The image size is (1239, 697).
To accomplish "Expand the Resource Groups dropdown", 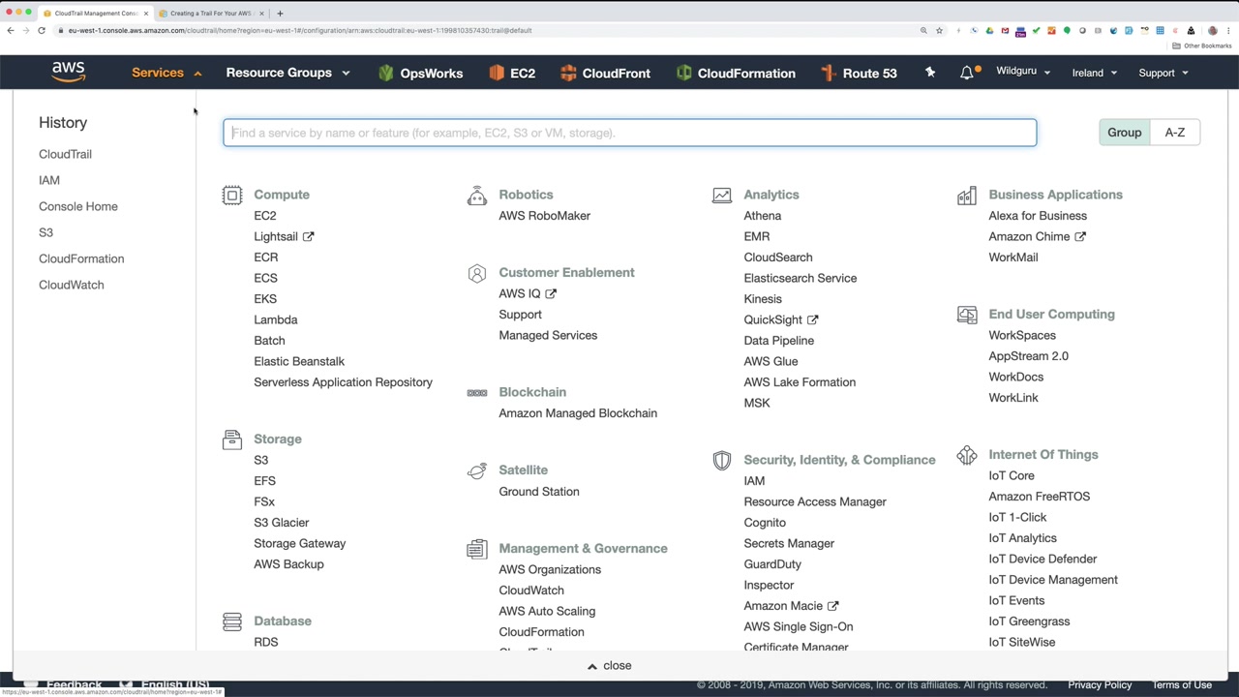I will [287, 73].
